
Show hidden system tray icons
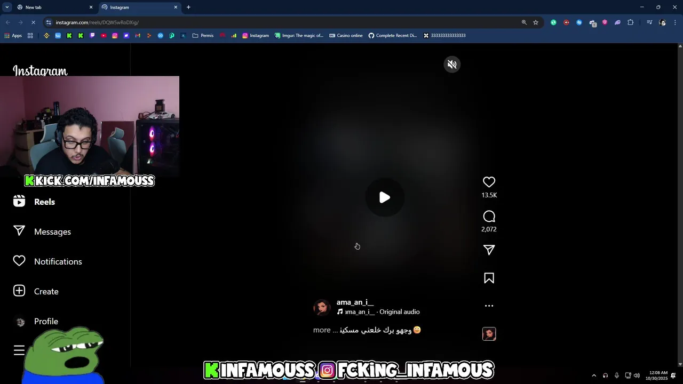(594, 375)
